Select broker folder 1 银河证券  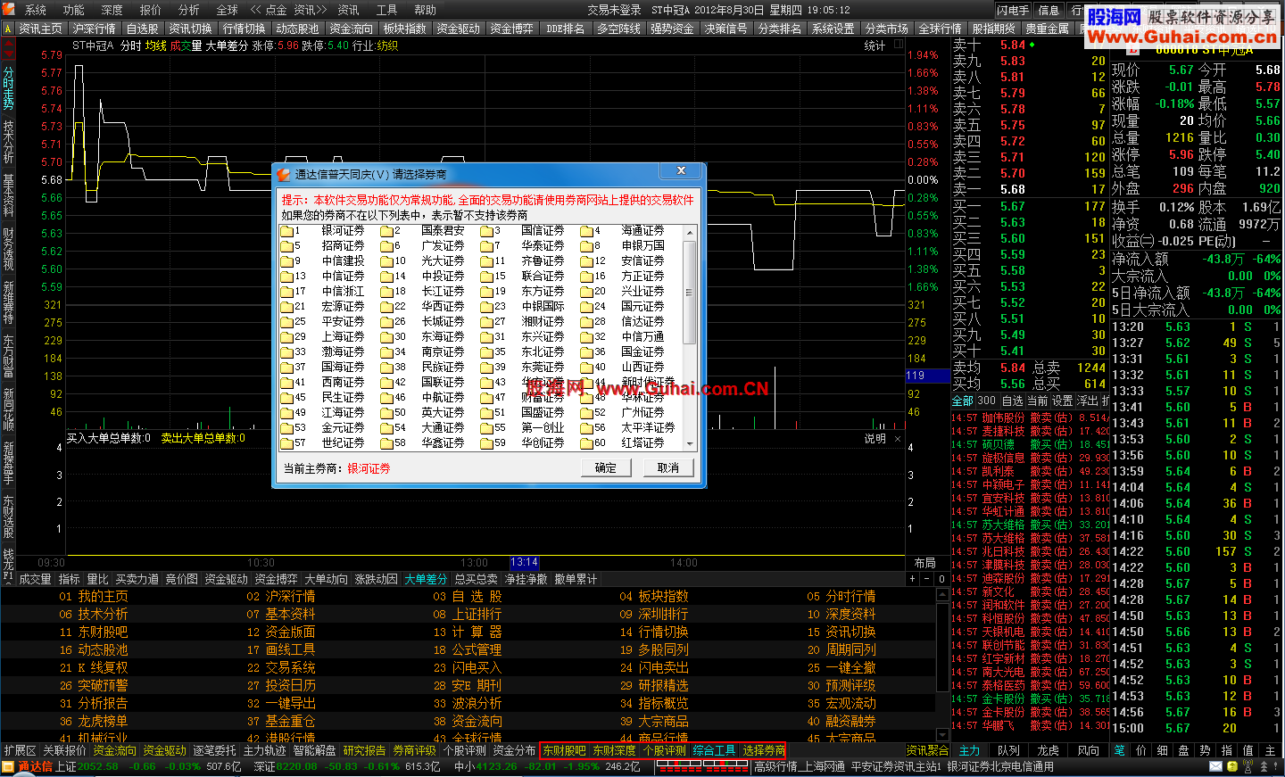point(323,231)
